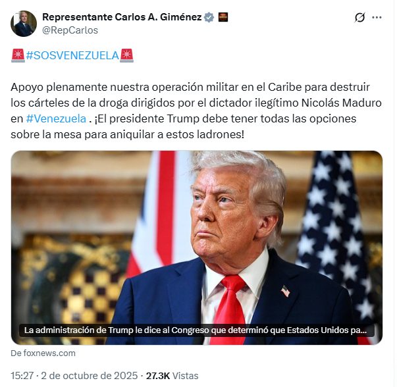
Task: Click the 27.3K Vistas view count
Action: pyautogui.click(x=172, y=376)
